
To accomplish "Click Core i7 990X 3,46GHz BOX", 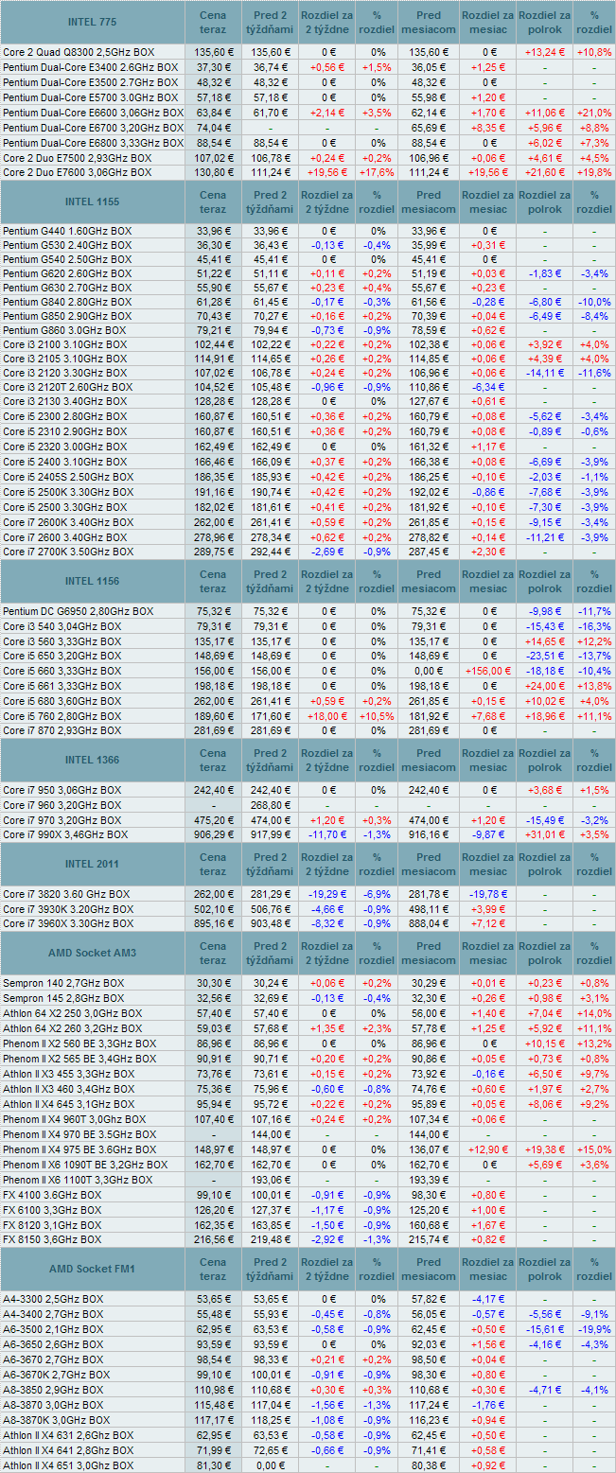I will 64,834.
